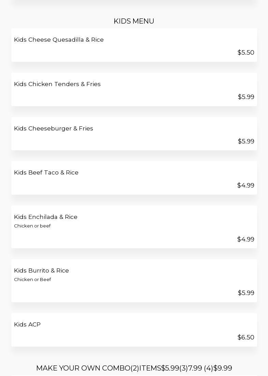Click the Kids Chicken Tenders $5.99 price
The width and height of the screenshot is (268, 376).
(246, 97)
